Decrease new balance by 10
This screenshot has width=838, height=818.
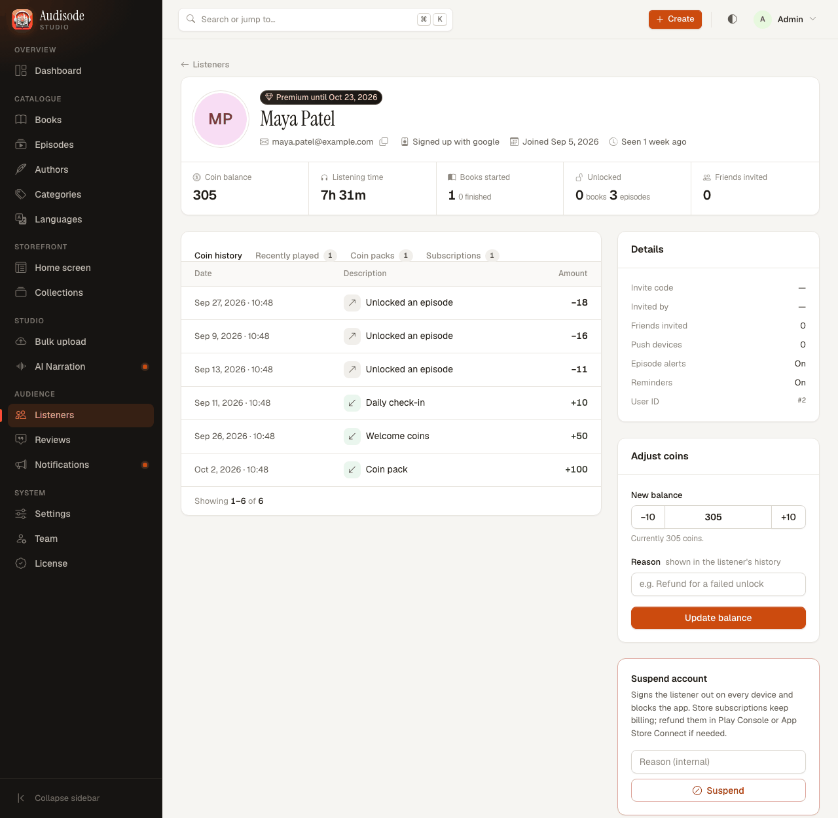[x=648, y=517]
